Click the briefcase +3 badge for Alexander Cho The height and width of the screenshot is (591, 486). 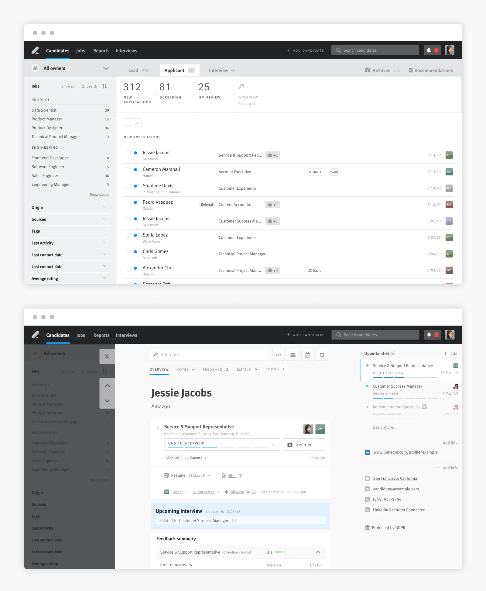(x=273, y=270)
